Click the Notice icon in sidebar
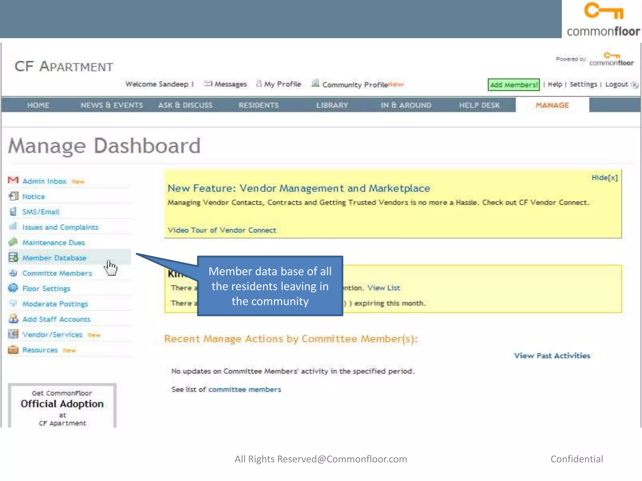Viewport: 642px width, 481px height. [x=13, y=196]
